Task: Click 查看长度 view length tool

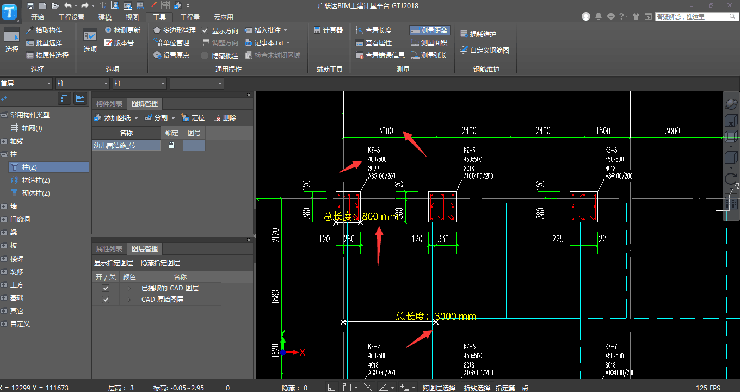Action: (x=373, y=30)
